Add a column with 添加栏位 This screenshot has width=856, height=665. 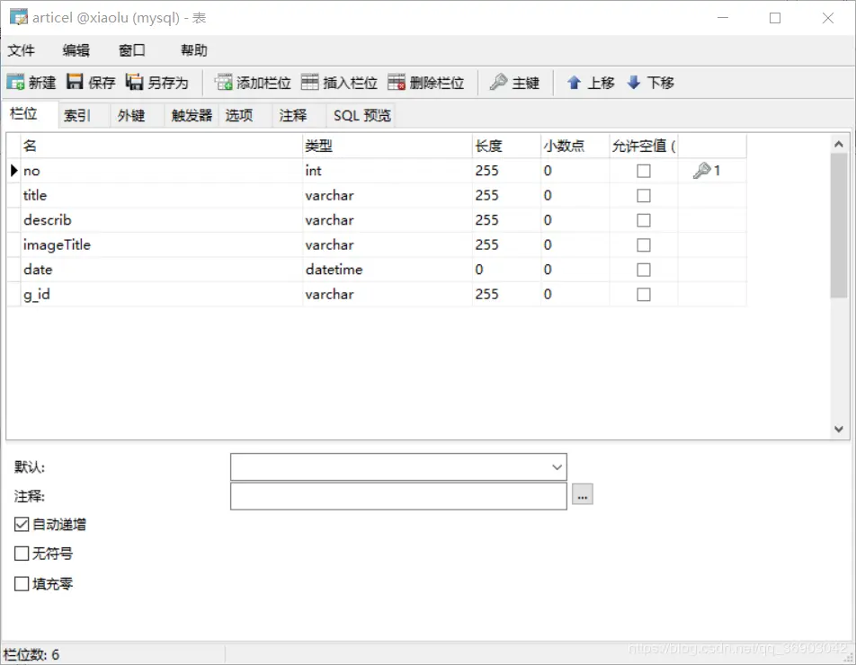[x=253, y=83]
